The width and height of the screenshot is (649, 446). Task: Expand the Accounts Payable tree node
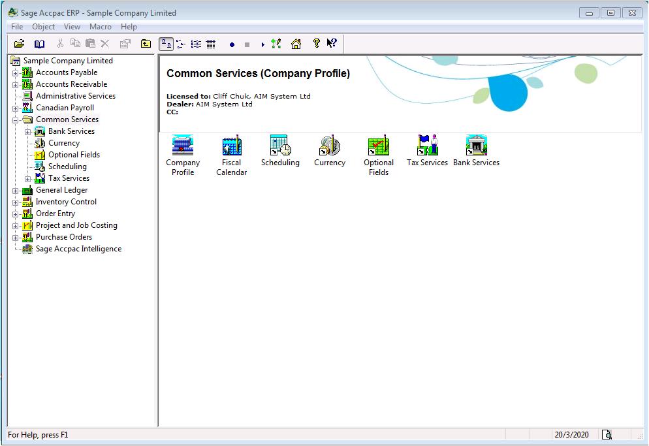[x=15, y=72]
